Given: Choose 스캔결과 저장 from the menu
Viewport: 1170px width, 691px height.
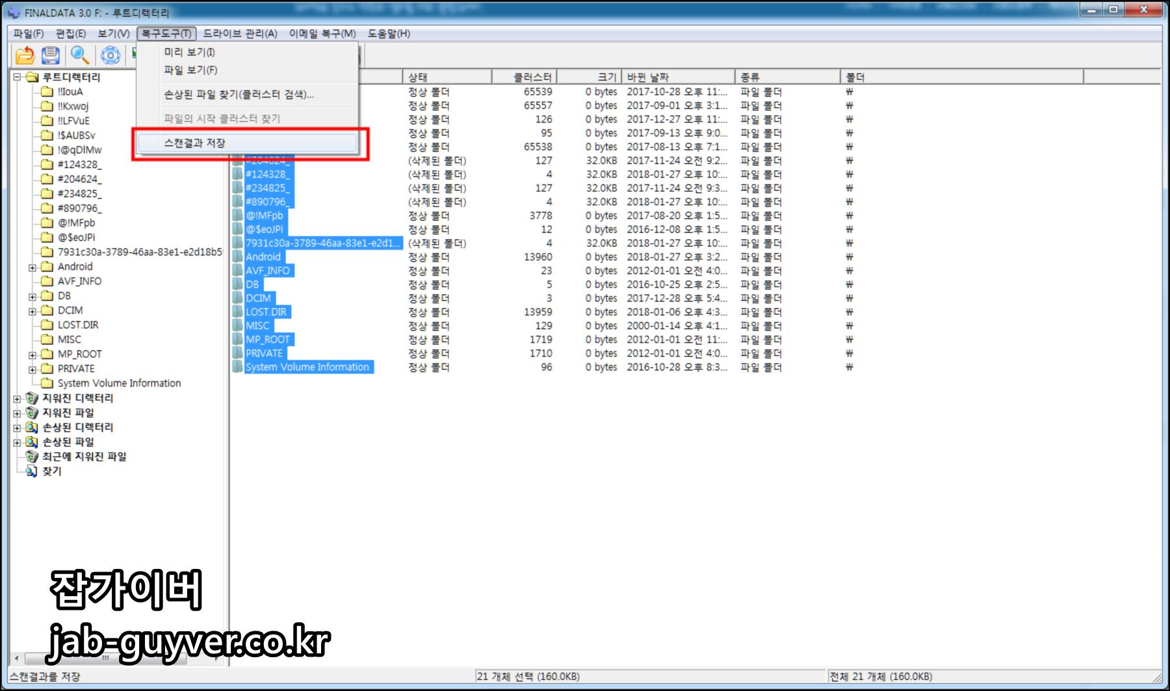Looking at the screenshot, I should point(247,143).
